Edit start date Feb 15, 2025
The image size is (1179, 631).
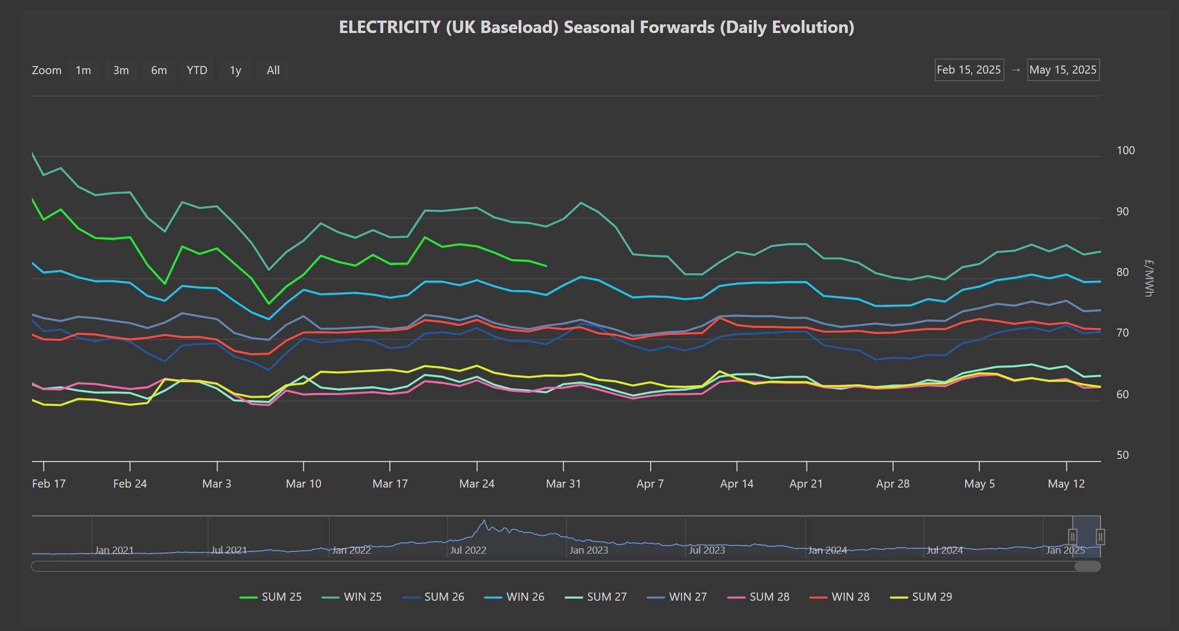[x=969, y=70]
